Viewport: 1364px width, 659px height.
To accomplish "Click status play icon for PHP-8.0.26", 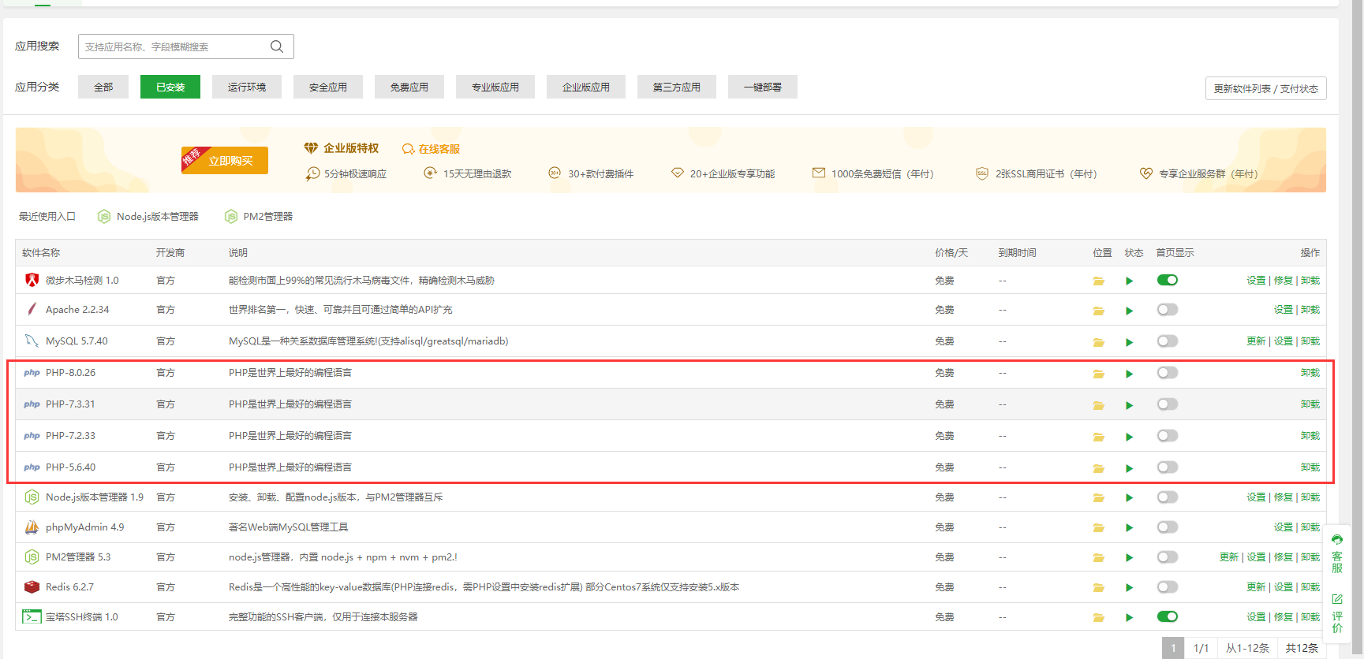I will point(1130,374).
